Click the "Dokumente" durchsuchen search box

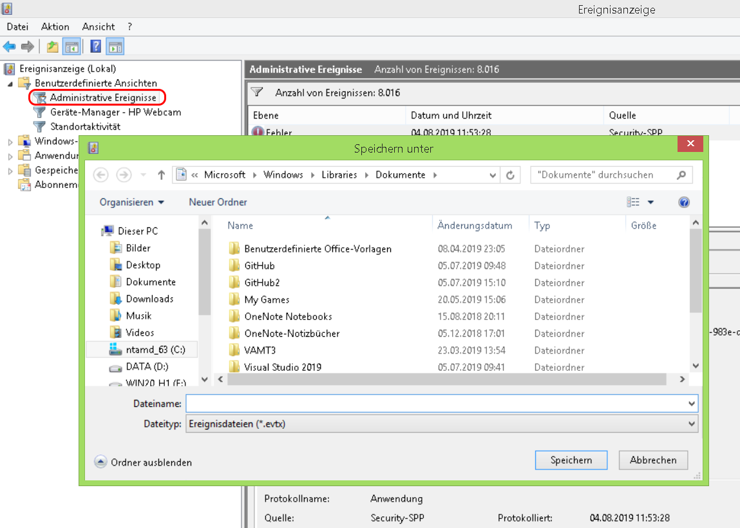coord(603,175)
